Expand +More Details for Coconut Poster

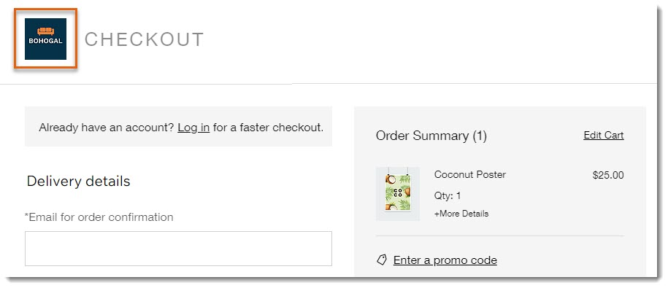click(x=461, y=214)
